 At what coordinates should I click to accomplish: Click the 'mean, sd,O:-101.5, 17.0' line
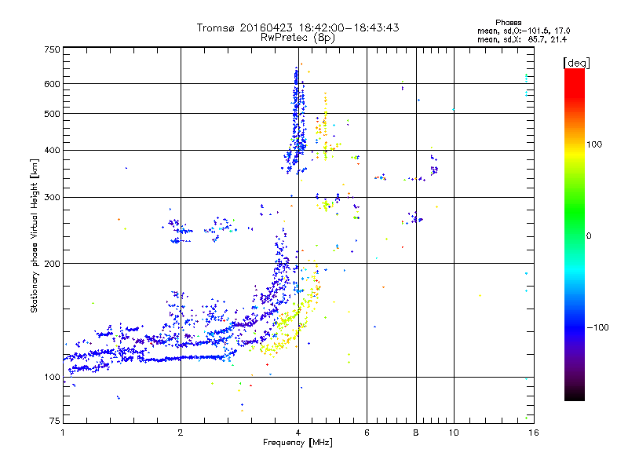click(524, 31)
